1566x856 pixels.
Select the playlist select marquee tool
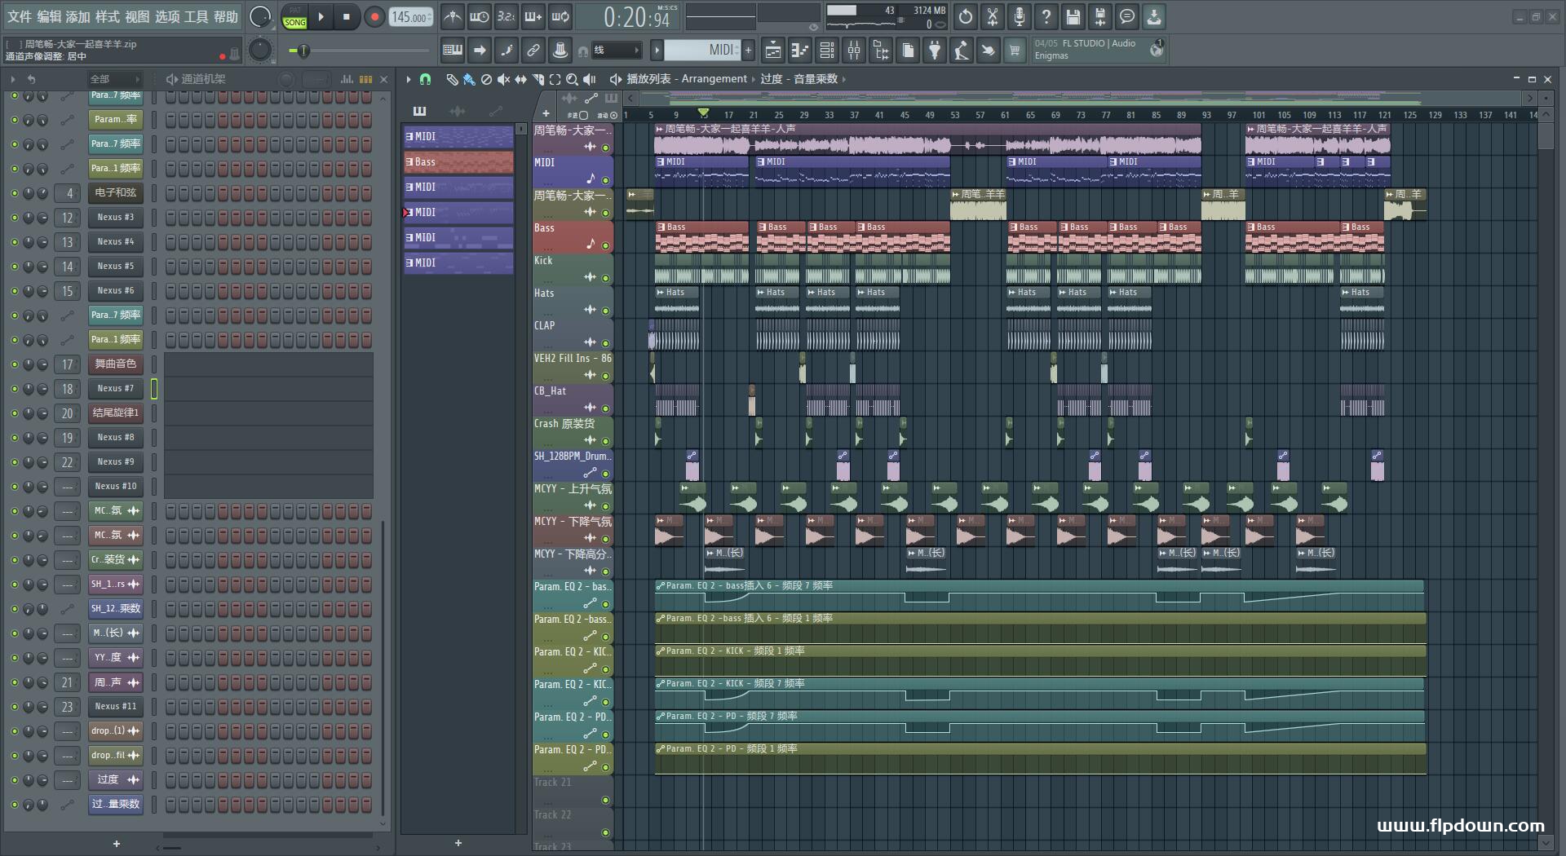[x=555, y=79]
